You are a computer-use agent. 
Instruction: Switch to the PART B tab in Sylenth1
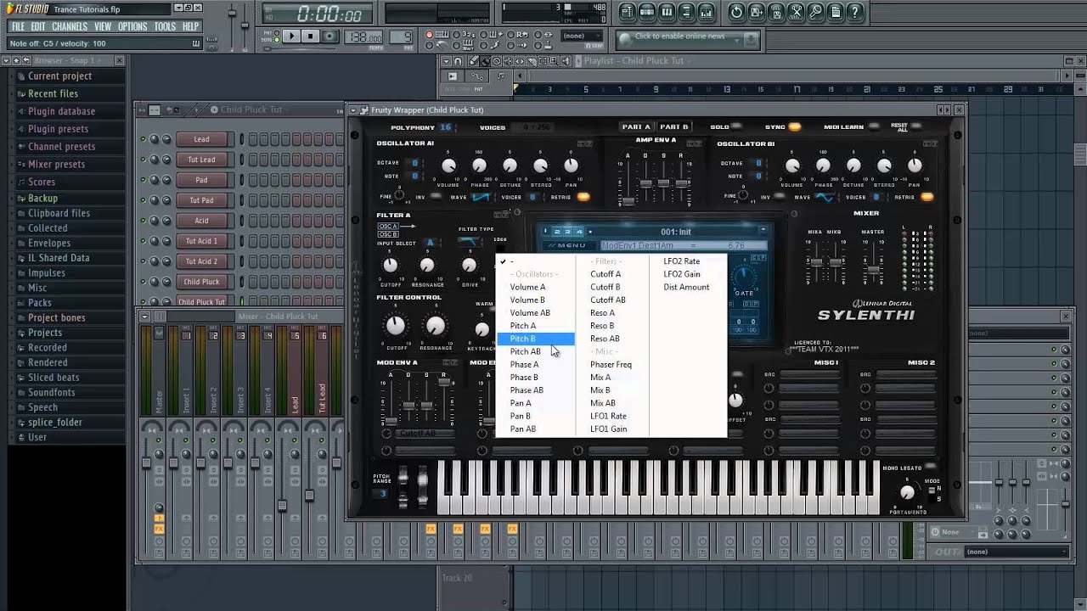pyautogui.click(x=674, y=127)
